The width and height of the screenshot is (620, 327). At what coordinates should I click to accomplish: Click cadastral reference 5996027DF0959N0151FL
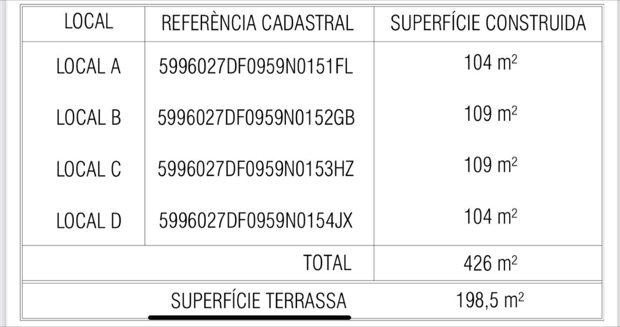coord(256,67)
